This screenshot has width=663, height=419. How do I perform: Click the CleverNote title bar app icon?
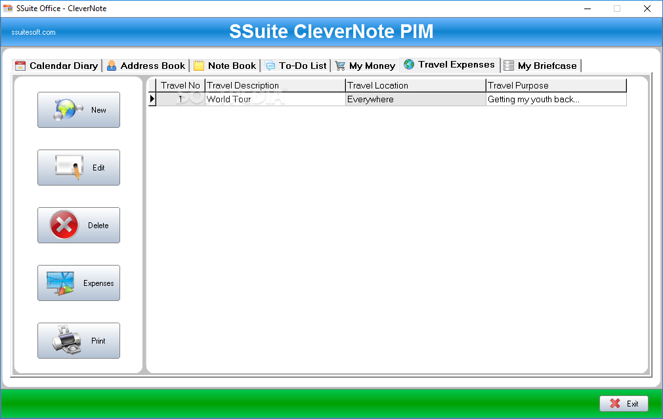(8, 8)
